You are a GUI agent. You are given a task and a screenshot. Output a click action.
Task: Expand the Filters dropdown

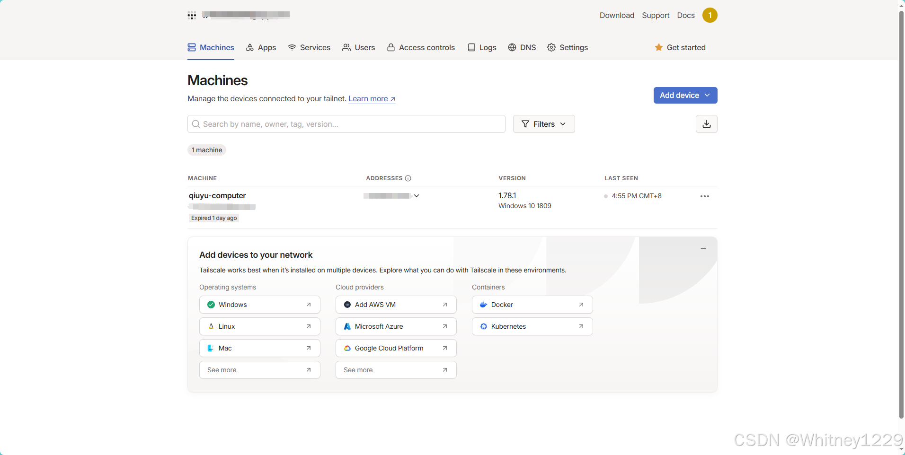point(544,124)
